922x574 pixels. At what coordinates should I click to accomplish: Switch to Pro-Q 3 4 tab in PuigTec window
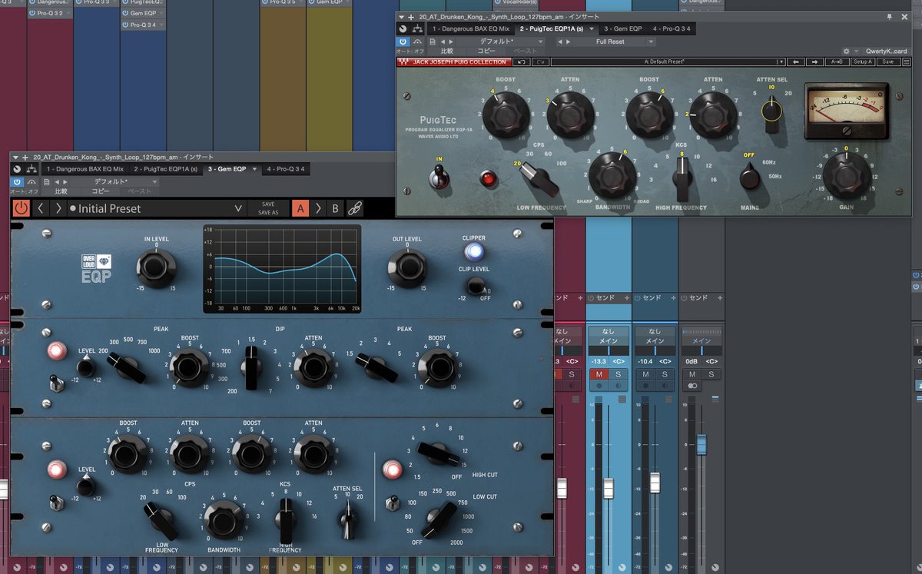[672, 28]
